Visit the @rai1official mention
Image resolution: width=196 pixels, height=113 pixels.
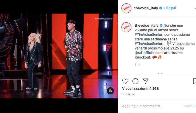point(144,53)
